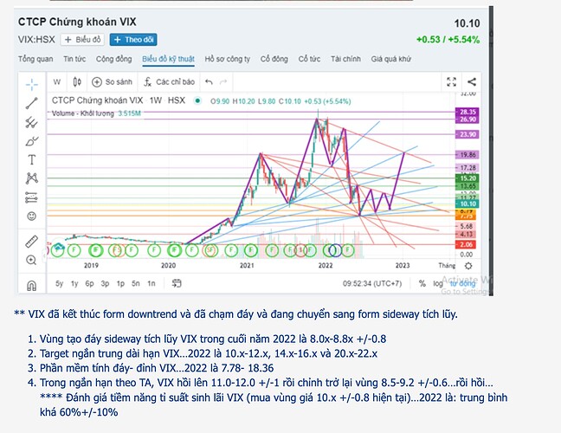Pick the ruler measure tool

pyautogui.click(x=32, y=241)
